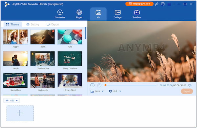Click the Happy theme label
Screen dimensions: 197x128
[15, 47]
